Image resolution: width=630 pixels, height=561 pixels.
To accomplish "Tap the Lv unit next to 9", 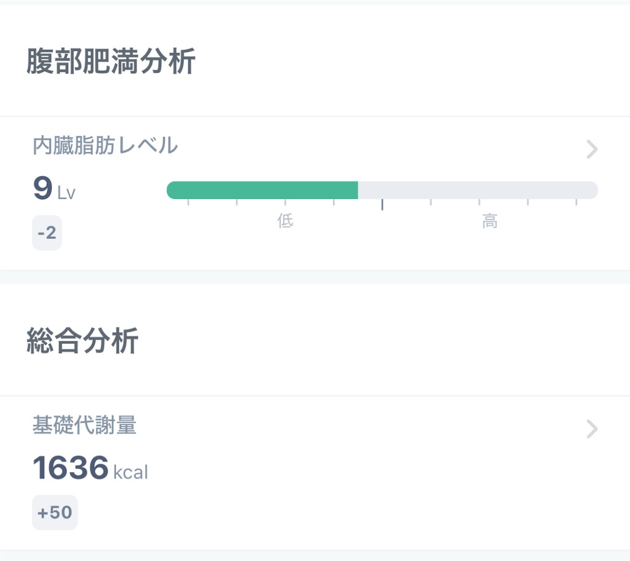I will (66, 193).
